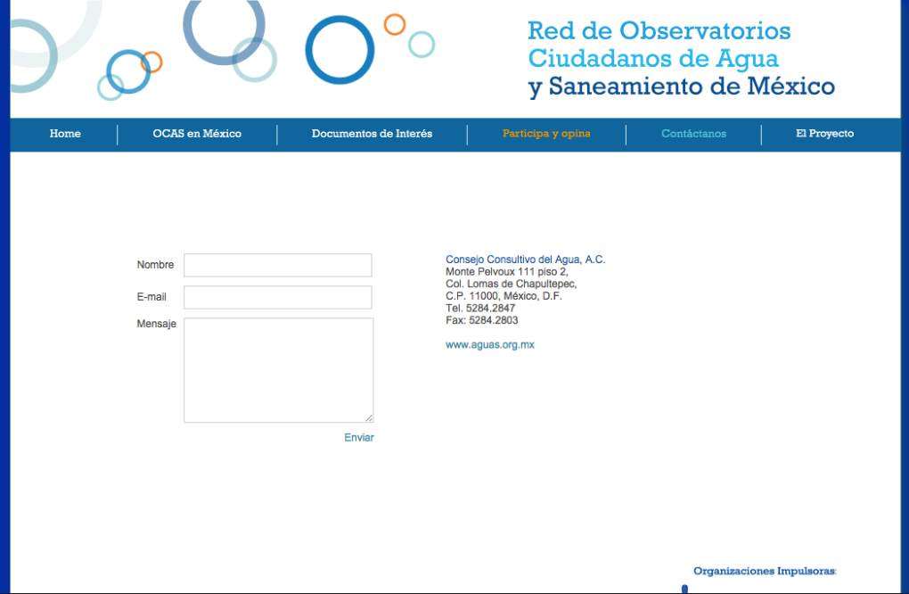This screenshot has width=909, height=594.
Task: Place cursor in the Mensaje text area
Action: point(277,369)
